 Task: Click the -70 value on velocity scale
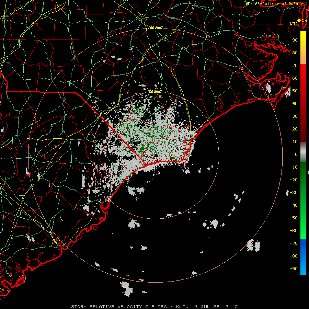(x=294, y=243)
